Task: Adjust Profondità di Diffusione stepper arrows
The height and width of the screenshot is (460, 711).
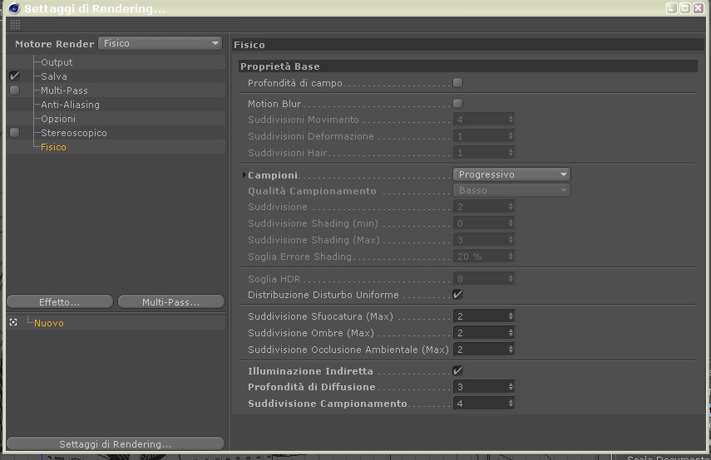Action: (x=511, y=387)
